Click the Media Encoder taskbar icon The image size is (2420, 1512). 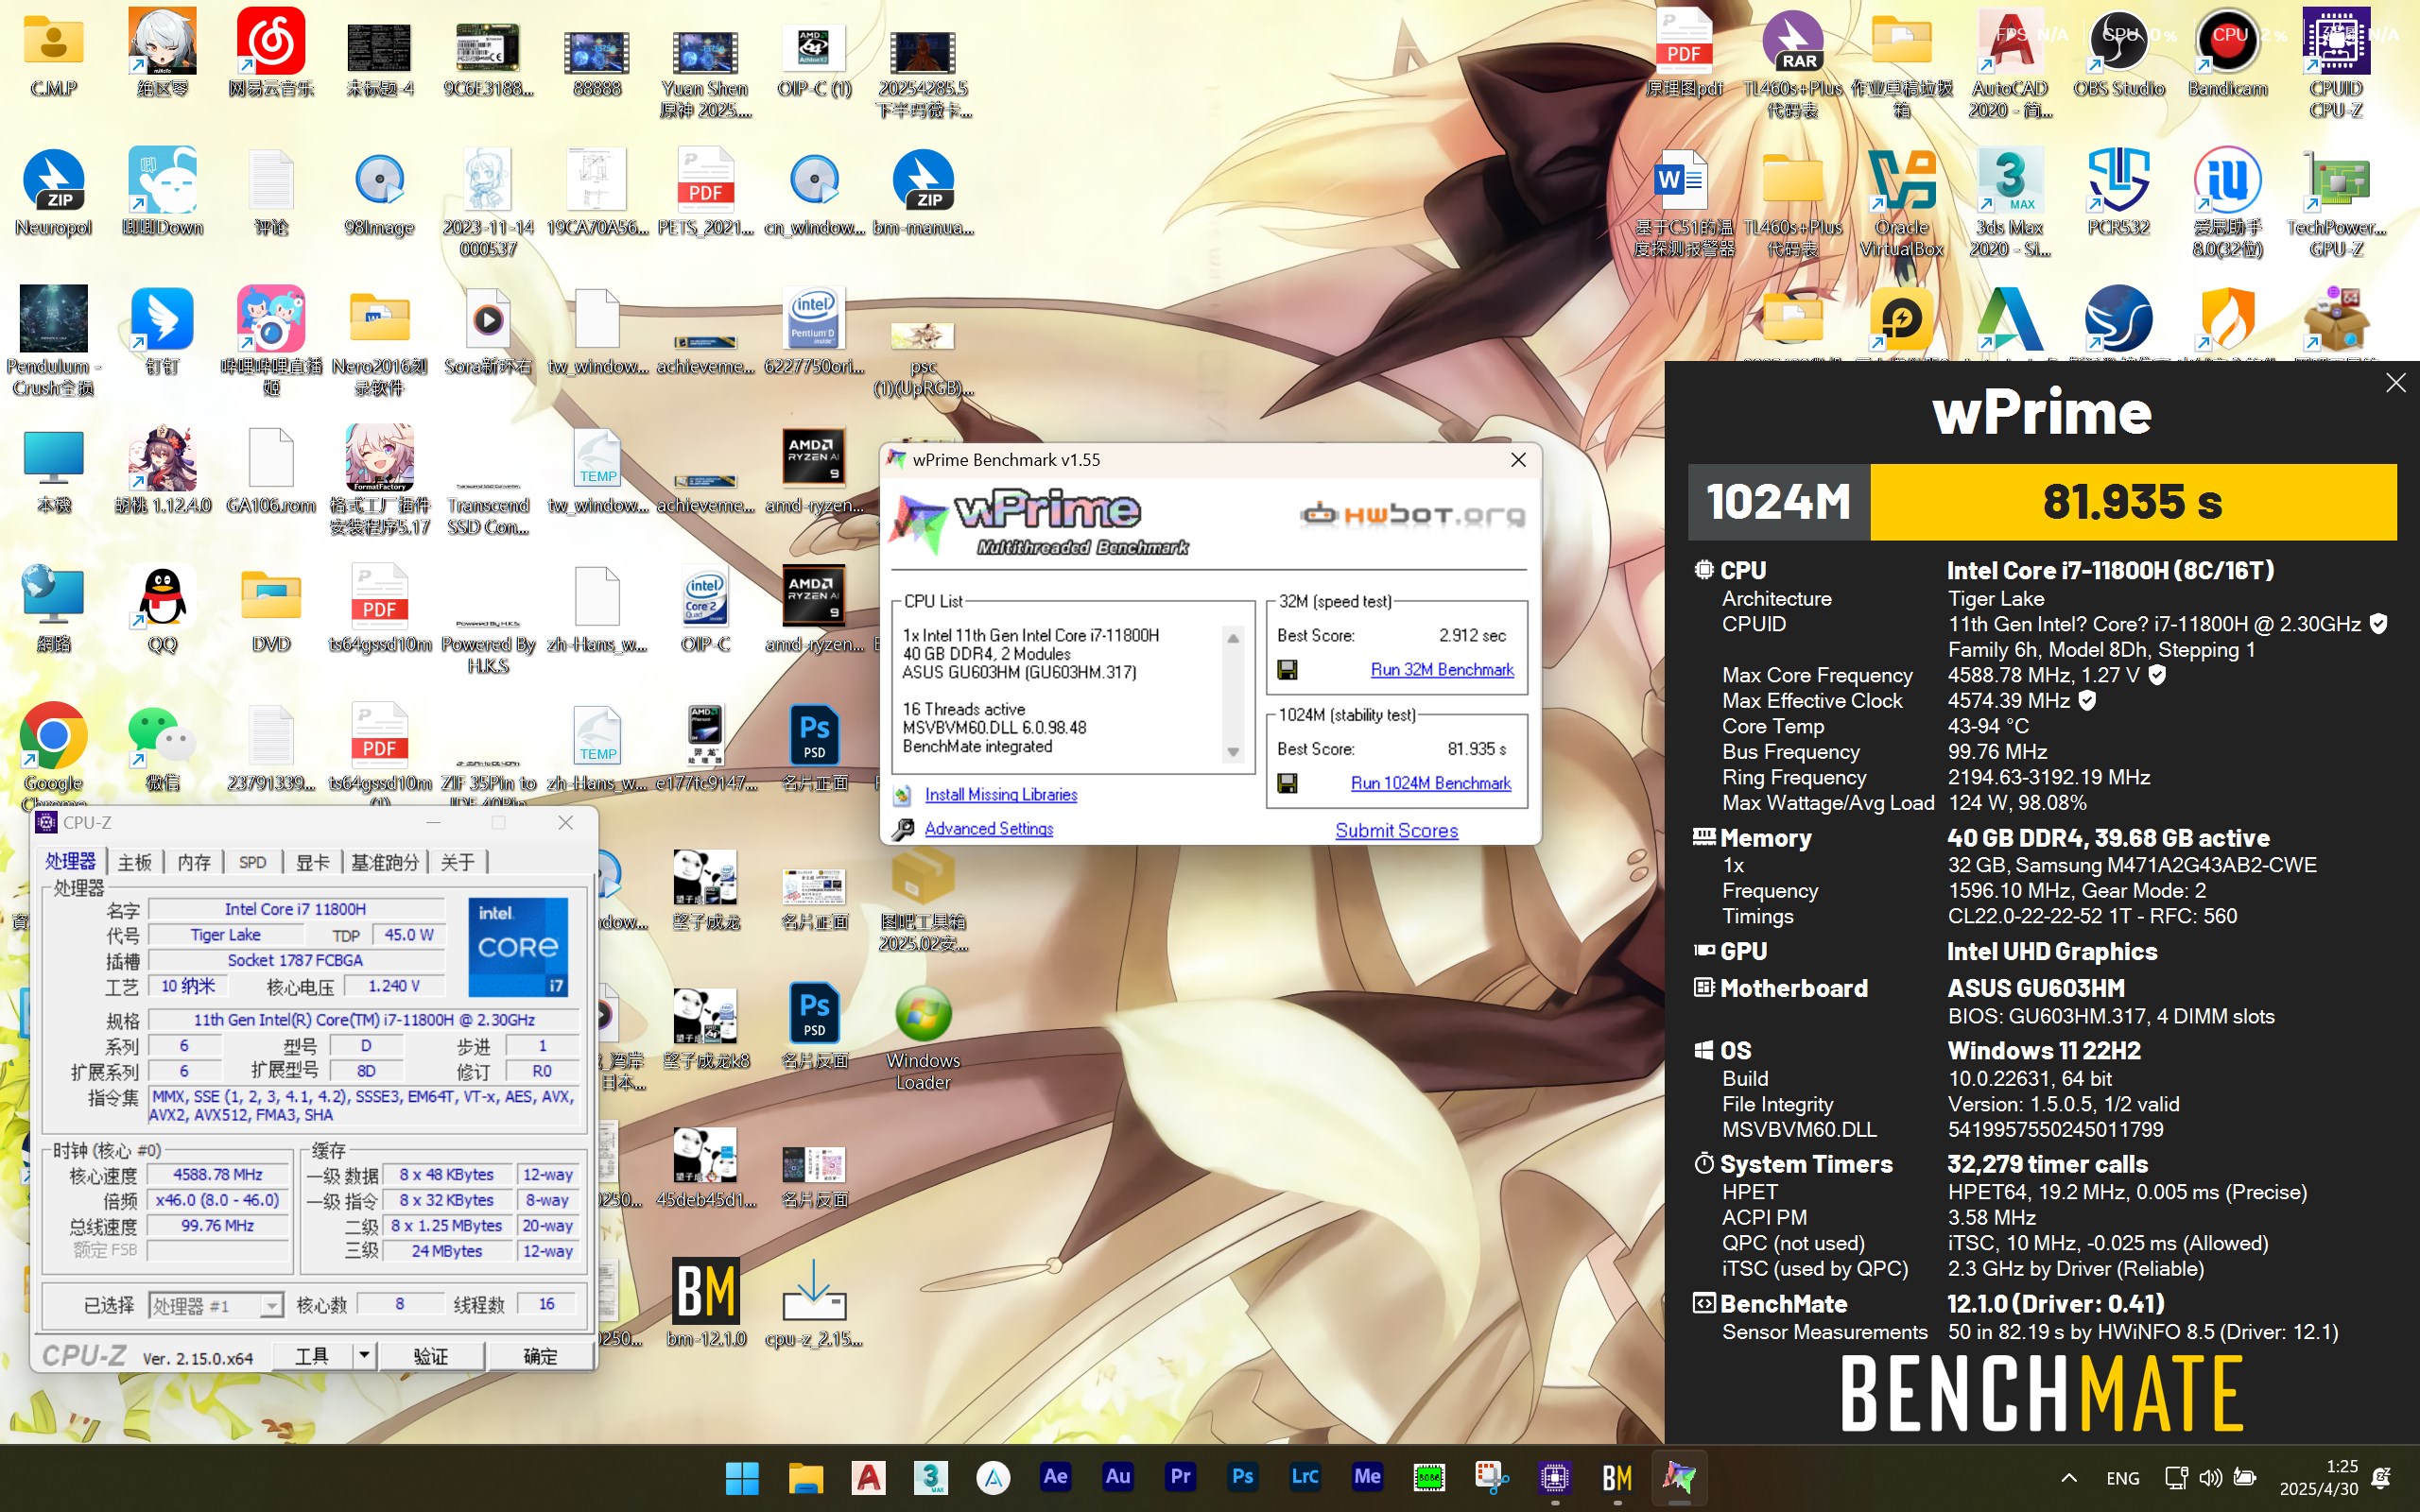point(1367,1476)
